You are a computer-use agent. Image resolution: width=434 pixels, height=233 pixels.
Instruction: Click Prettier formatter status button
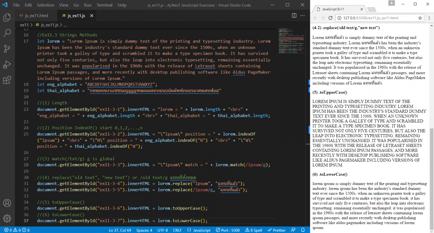pyautogui.click(x=276, y=230)
